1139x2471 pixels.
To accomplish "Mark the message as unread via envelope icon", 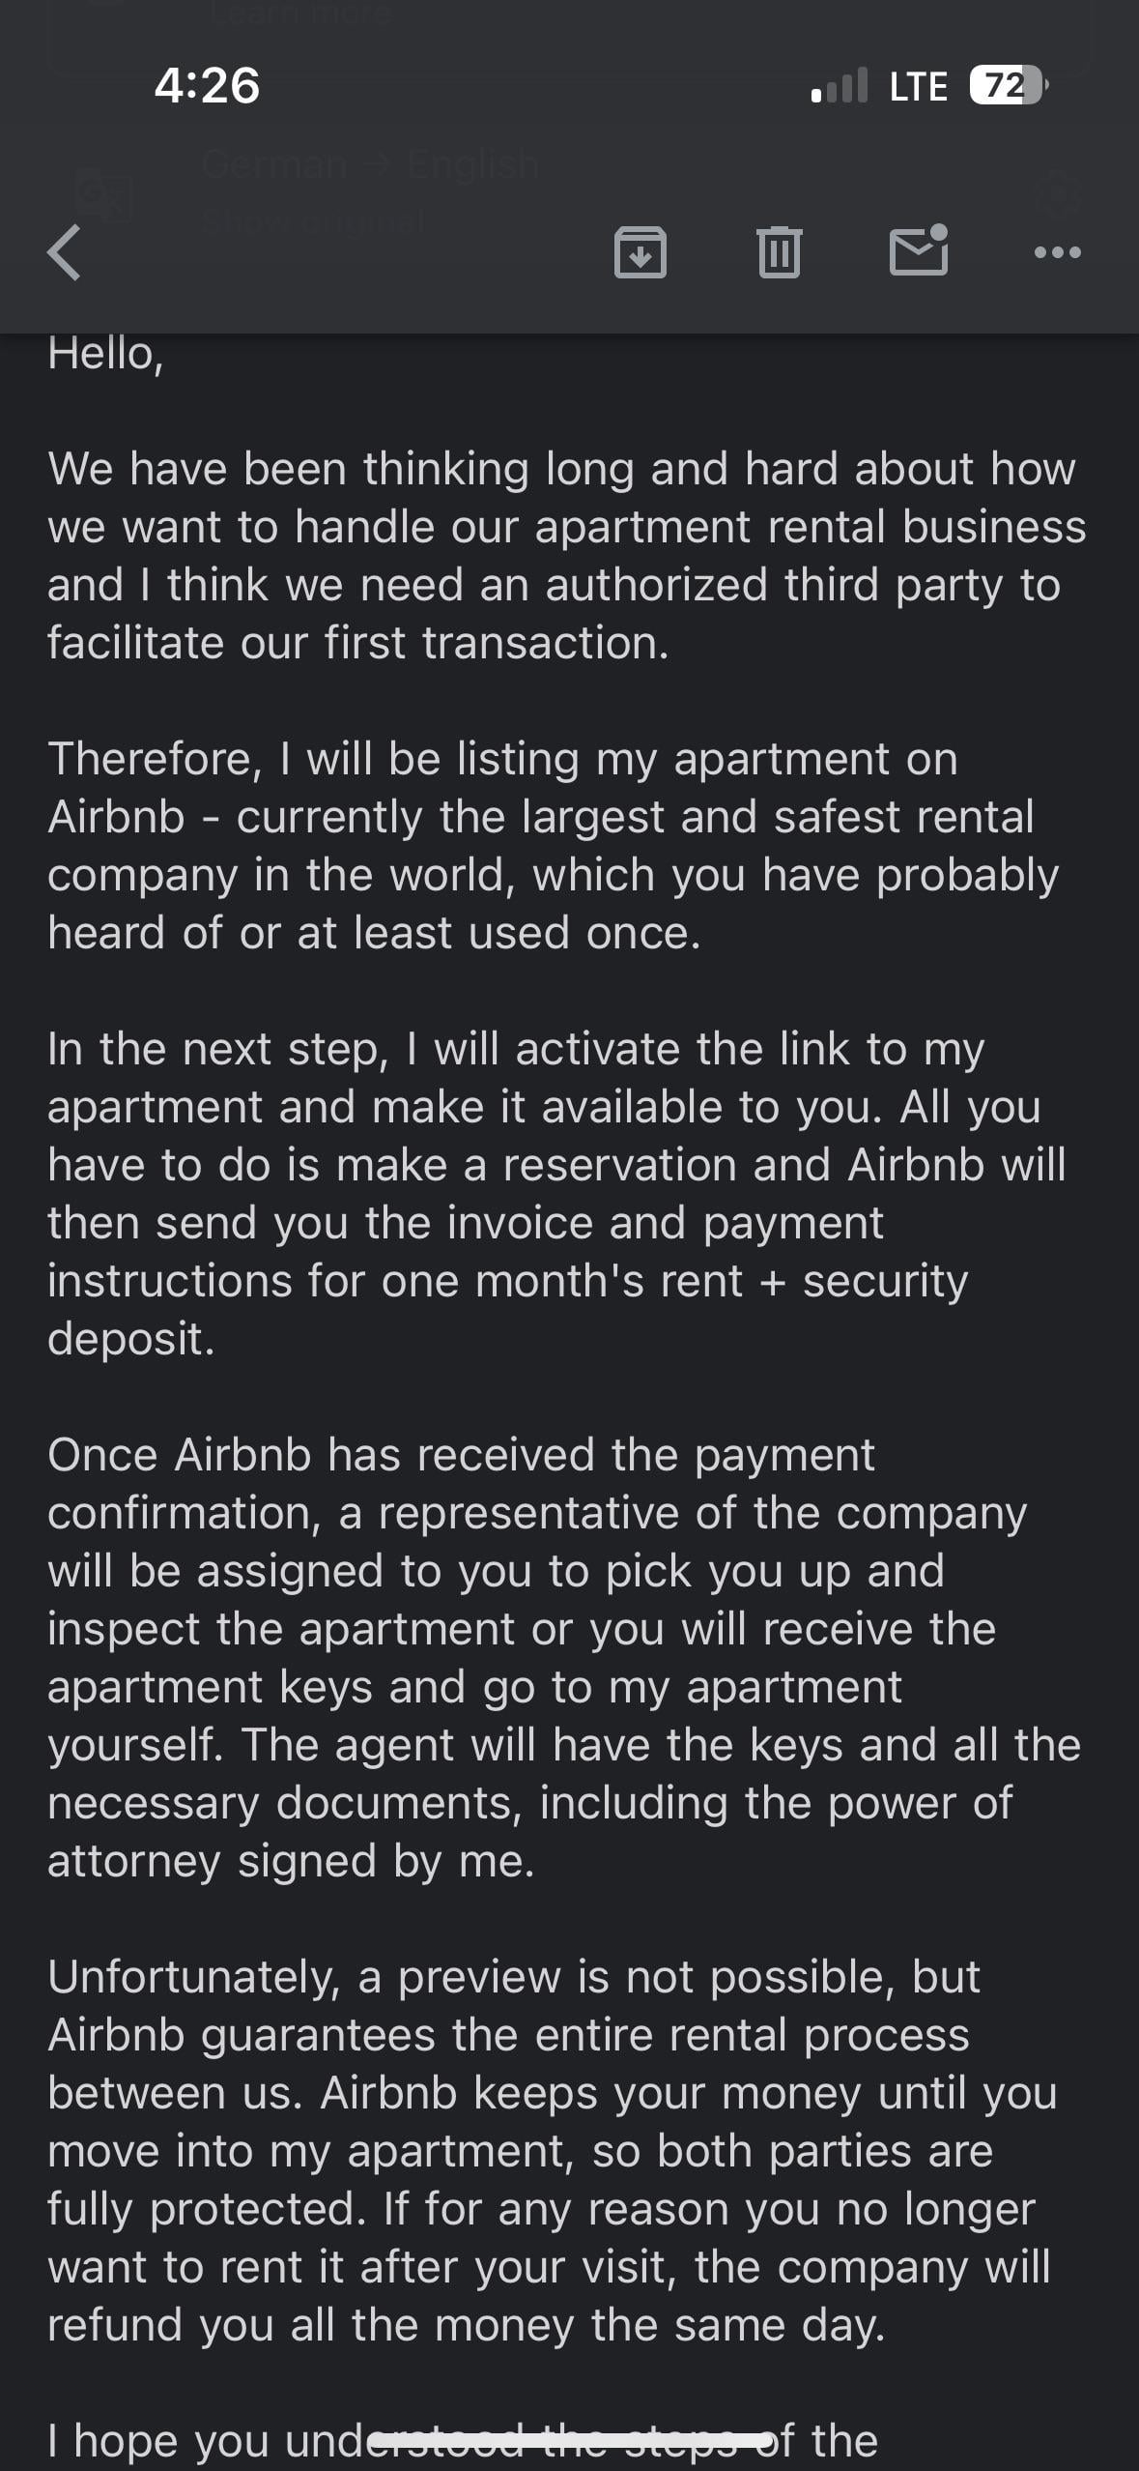I will (x=919, y=250).
